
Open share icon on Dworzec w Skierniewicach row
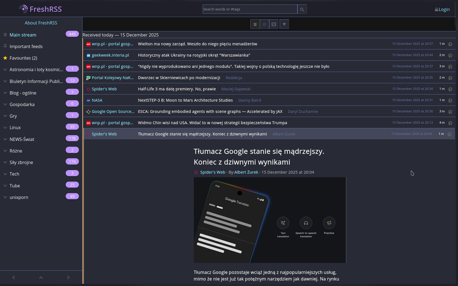point(450,78)
